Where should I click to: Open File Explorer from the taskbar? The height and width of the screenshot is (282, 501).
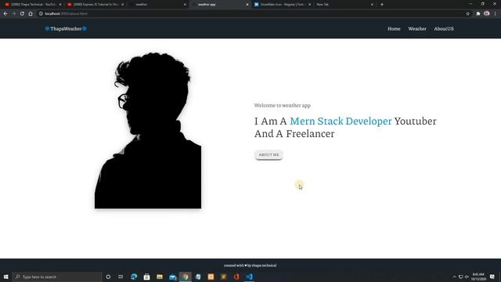[x=160, y=277]
